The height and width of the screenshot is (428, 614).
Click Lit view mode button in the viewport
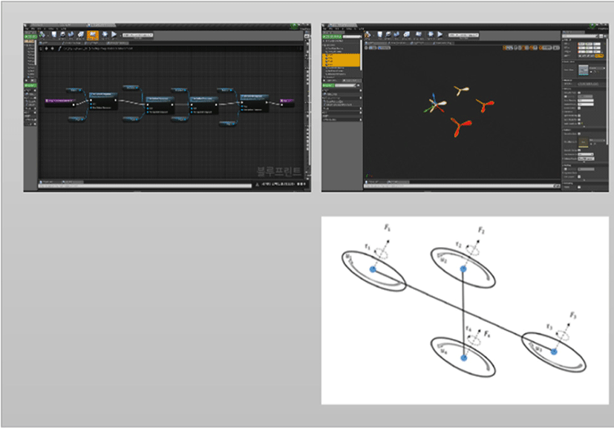click(384, 47)
